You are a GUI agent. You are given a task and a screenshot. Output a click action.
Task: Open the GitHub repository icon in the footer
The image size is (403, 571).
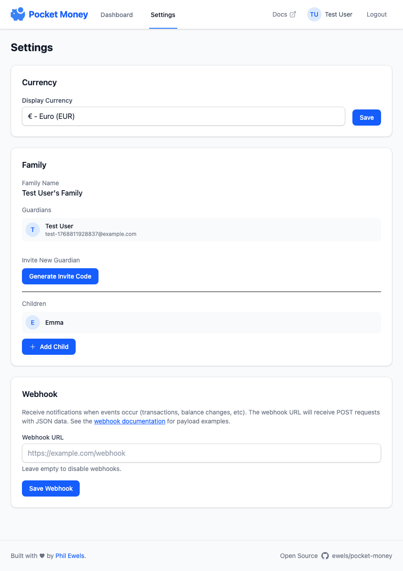[x=325, y=556]
